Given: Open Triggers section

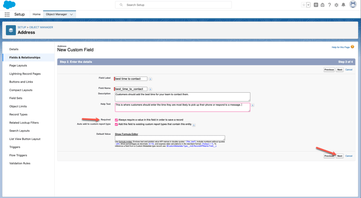Looking at the screenshot, I should (x=15, y=147).
